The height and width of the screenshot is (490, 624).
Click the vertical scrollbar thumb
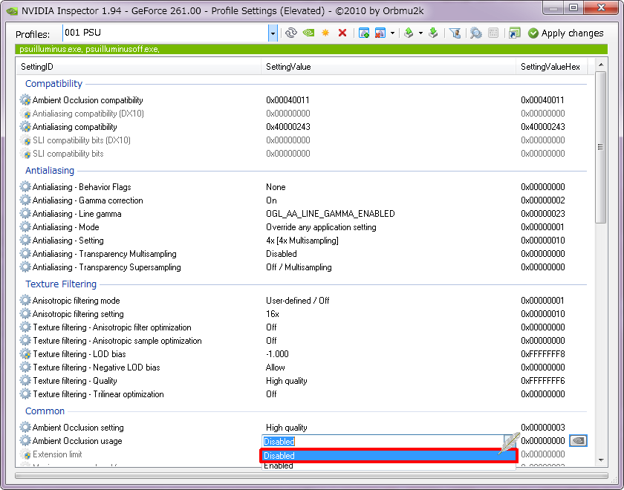[601, 147]
